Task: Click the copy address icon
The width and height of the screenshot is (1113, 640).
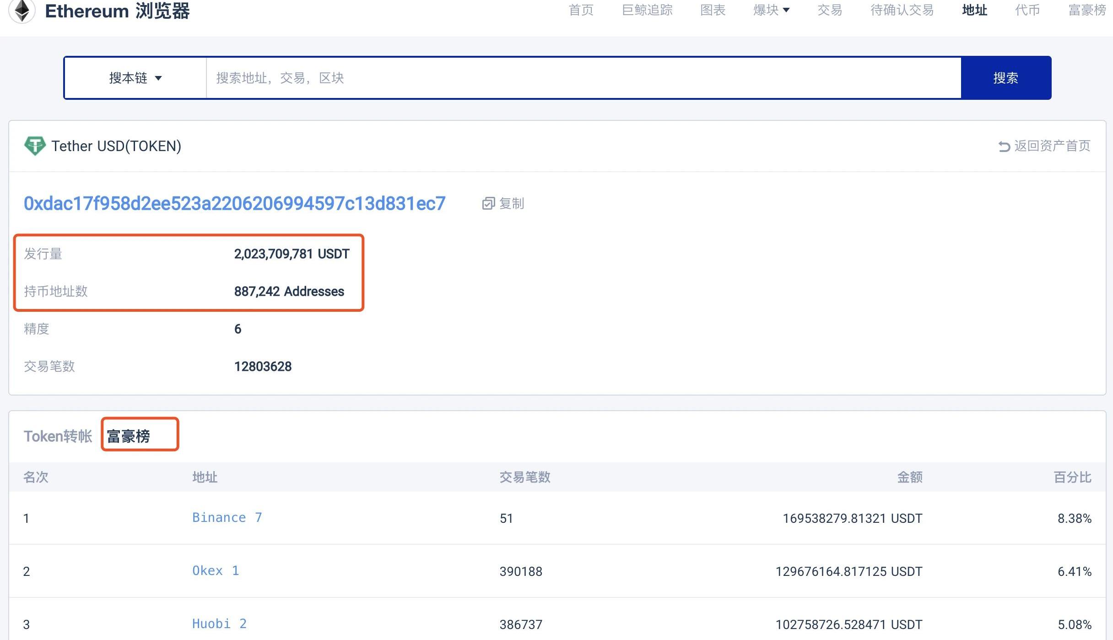Action: point(488,204)
